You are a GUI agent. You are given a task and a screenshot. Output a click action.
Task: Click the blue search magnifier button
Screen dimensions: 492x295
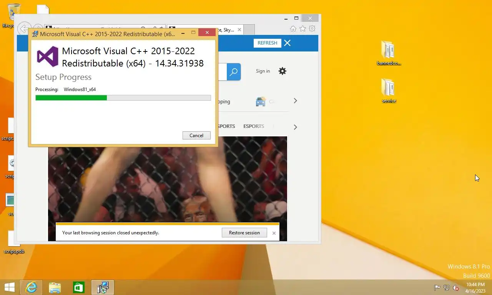tap(234, 72)
